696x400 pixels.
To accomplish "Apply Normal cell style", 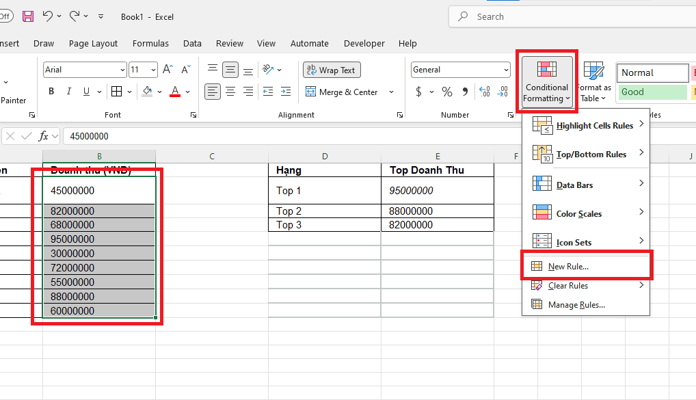I will [x=652, y=72].
